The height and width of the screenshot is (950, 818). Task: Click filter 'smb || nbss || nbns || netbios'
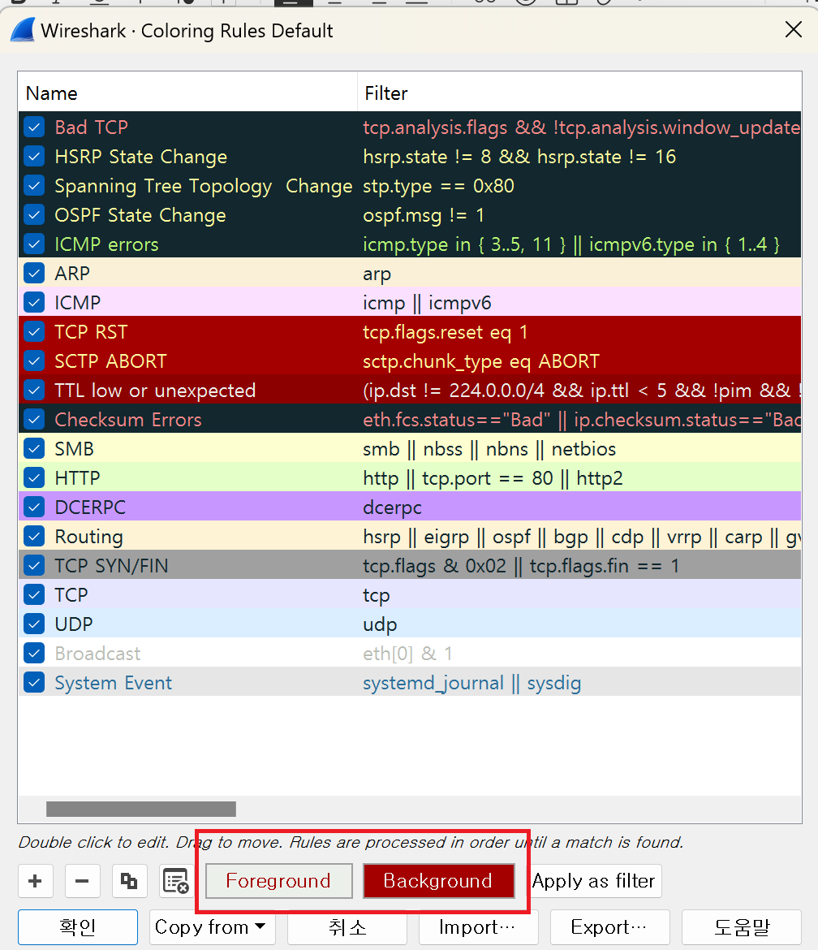pos(489,449)
